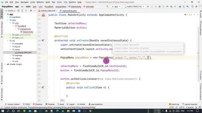Open IDE settings gear in toolbar

196,7
